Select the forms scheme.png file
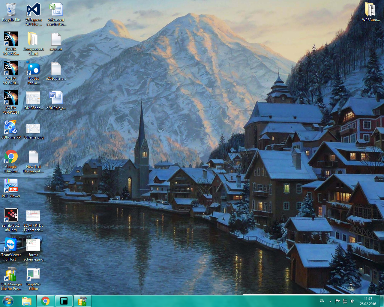This screenshot has height=307, width=384. click(x=34, y=249)
